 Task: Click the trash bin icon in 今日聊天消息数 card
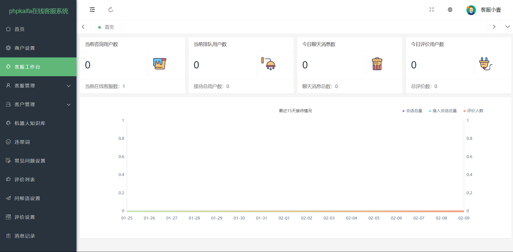coord(377,64)
